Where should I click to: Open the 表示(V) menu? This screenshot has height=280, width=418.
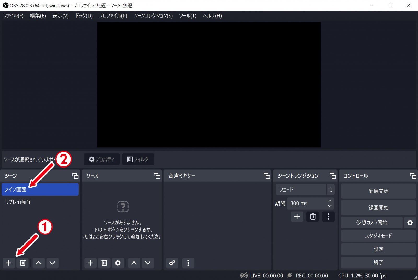(x=61, y=16)
